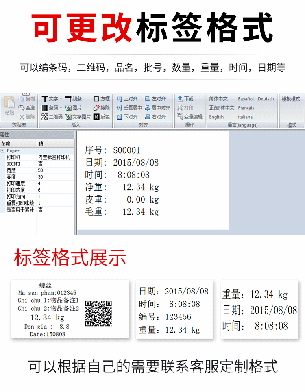Screen dimensions: 305x392
Task: Switch language to English
Action: click(x=216, y=117)
